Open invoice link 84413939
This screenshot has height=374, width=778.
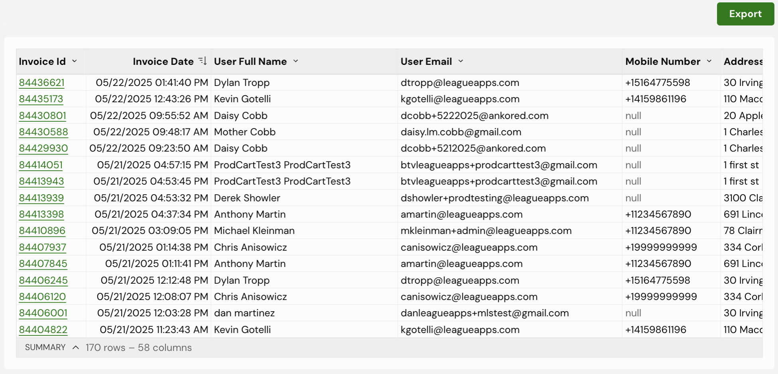click(x=41, y=198)
